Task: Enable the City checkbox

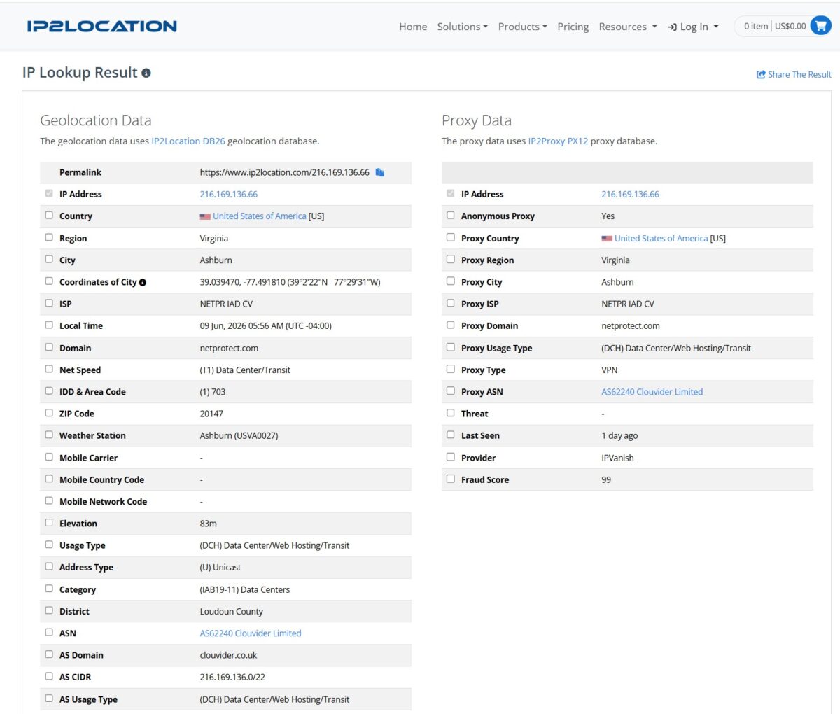Action: click(x=49, y=259)
